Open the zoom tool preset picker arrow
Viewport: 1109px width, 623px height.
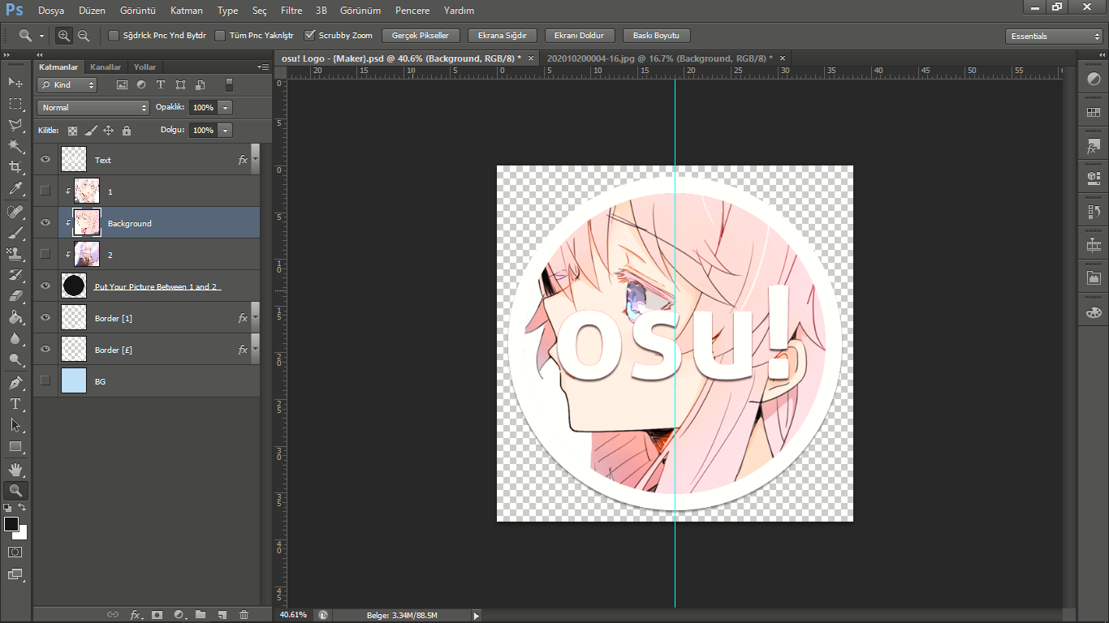tap(41, 37)
